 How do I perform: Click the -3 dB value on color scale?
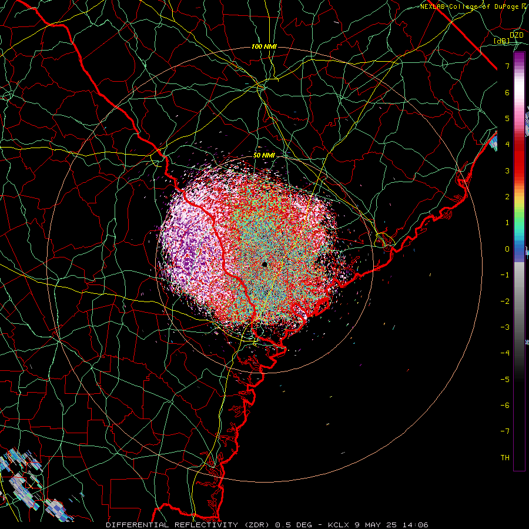coord(505,327)
